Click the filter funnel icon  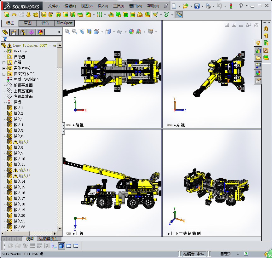5,39
